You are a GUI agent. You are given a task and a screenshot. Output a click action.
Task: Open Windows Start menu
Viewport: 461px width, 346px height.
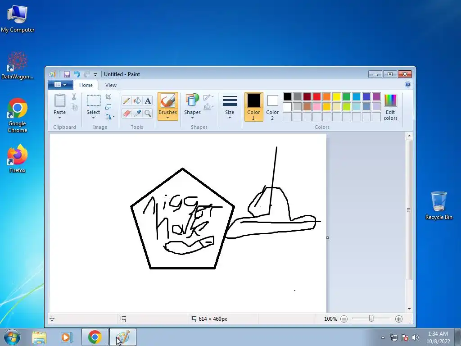coord(12,337)
